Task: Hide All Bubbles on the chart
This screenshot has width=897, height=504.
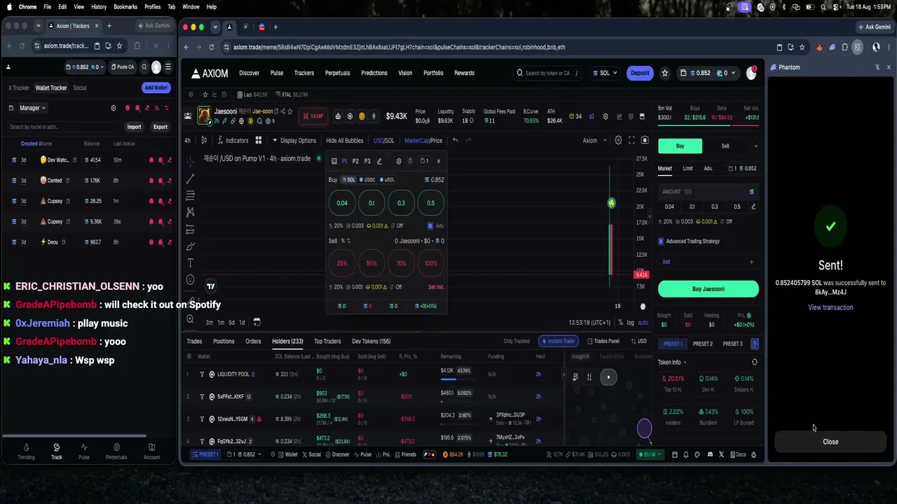Action: [x=345, y=141]
